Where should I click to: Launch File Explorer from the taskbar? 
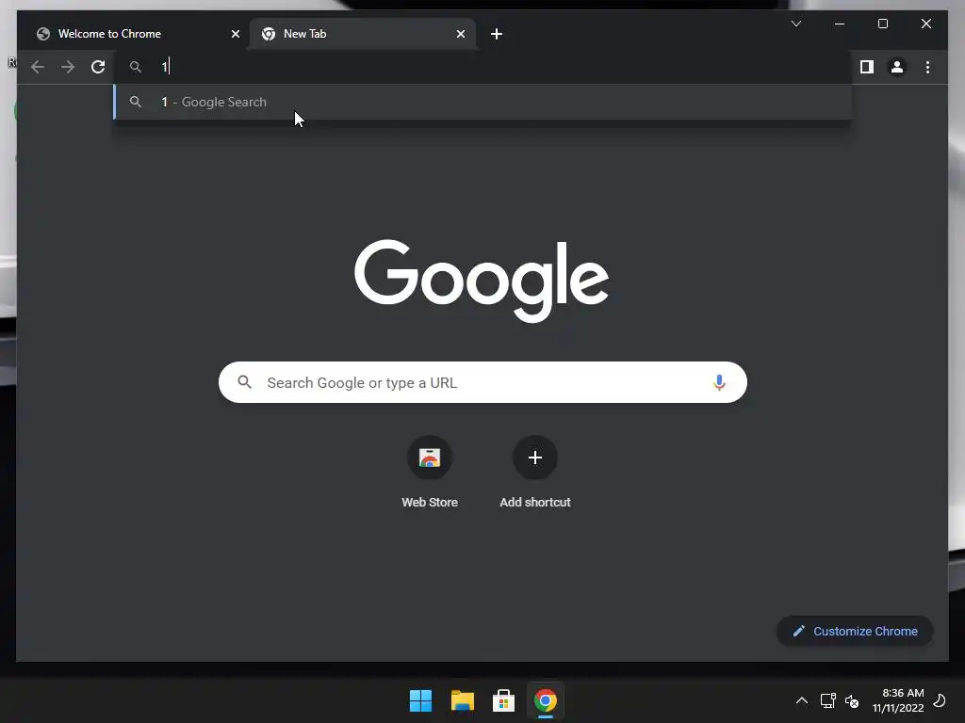[462, 700]
